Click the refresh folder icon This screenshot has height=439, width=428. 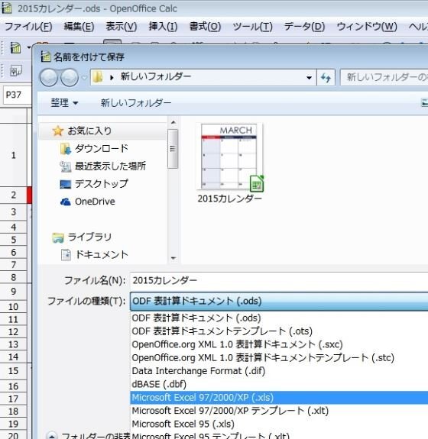(x=326, y=78)
